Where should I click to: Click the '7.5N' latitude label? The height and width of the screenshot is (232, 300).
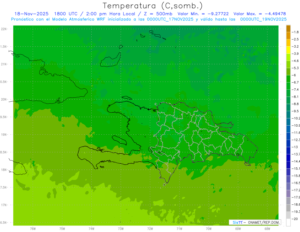pos(4,187)
